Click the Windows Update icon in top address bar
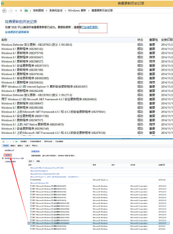The width and height of the screenshot is (173, 234). (26, 11)
